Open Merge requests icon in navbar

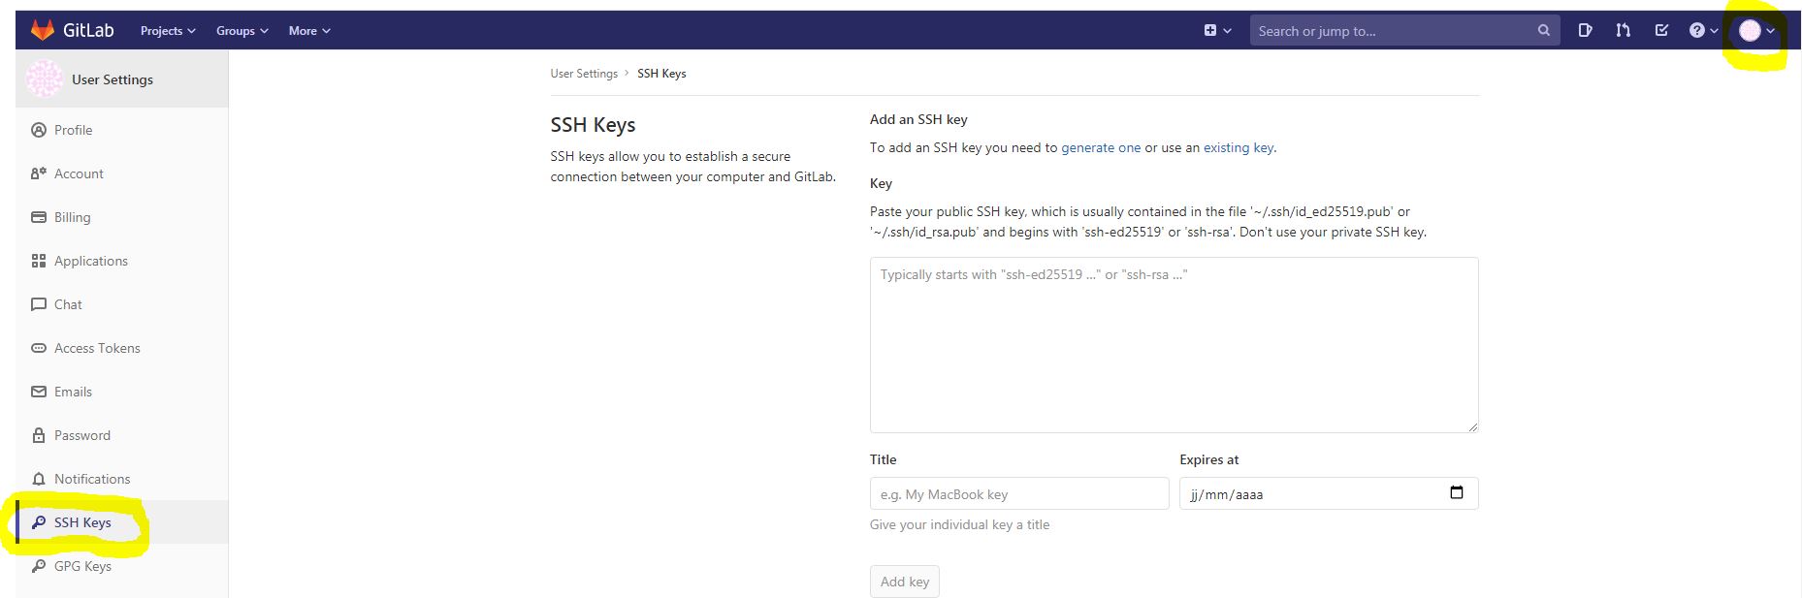[x=1623, y=31]
